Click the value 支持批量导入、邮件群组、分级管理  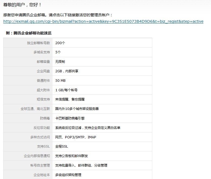[x=81, y=165]
